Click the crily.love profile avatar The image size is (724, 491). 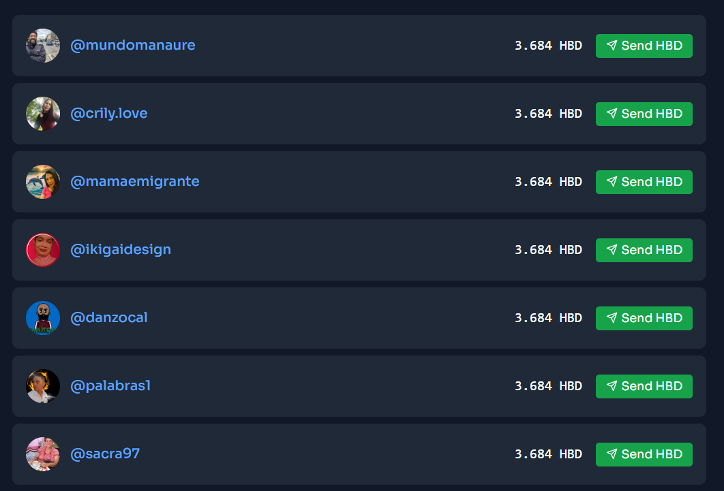(43, 114)
